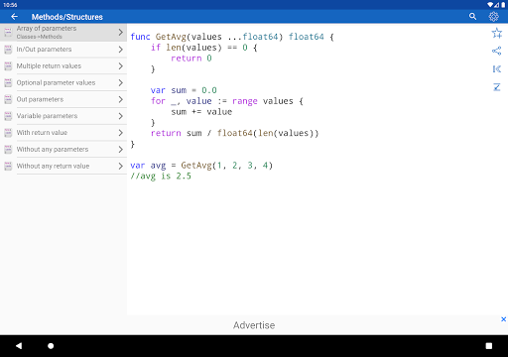Open Without any parameters entry
The height and width of the screenshot is (357, 508).
coord(63,150)
